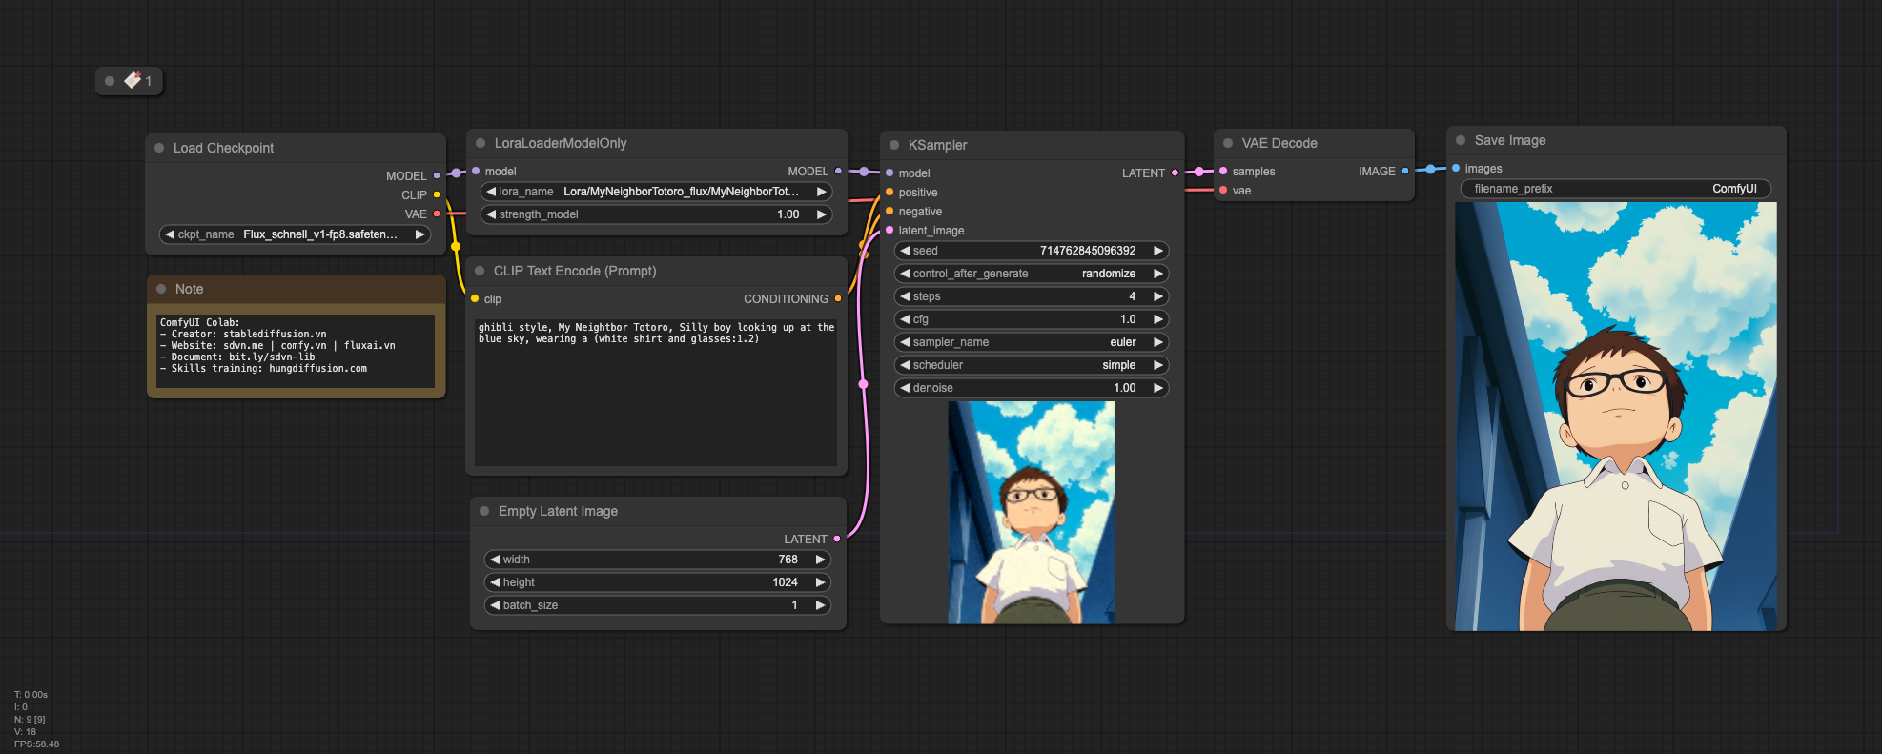The height and width of the screenshot is (754, 1882).
Task: Click the denoise slider field
Action: pos(1032,388)
